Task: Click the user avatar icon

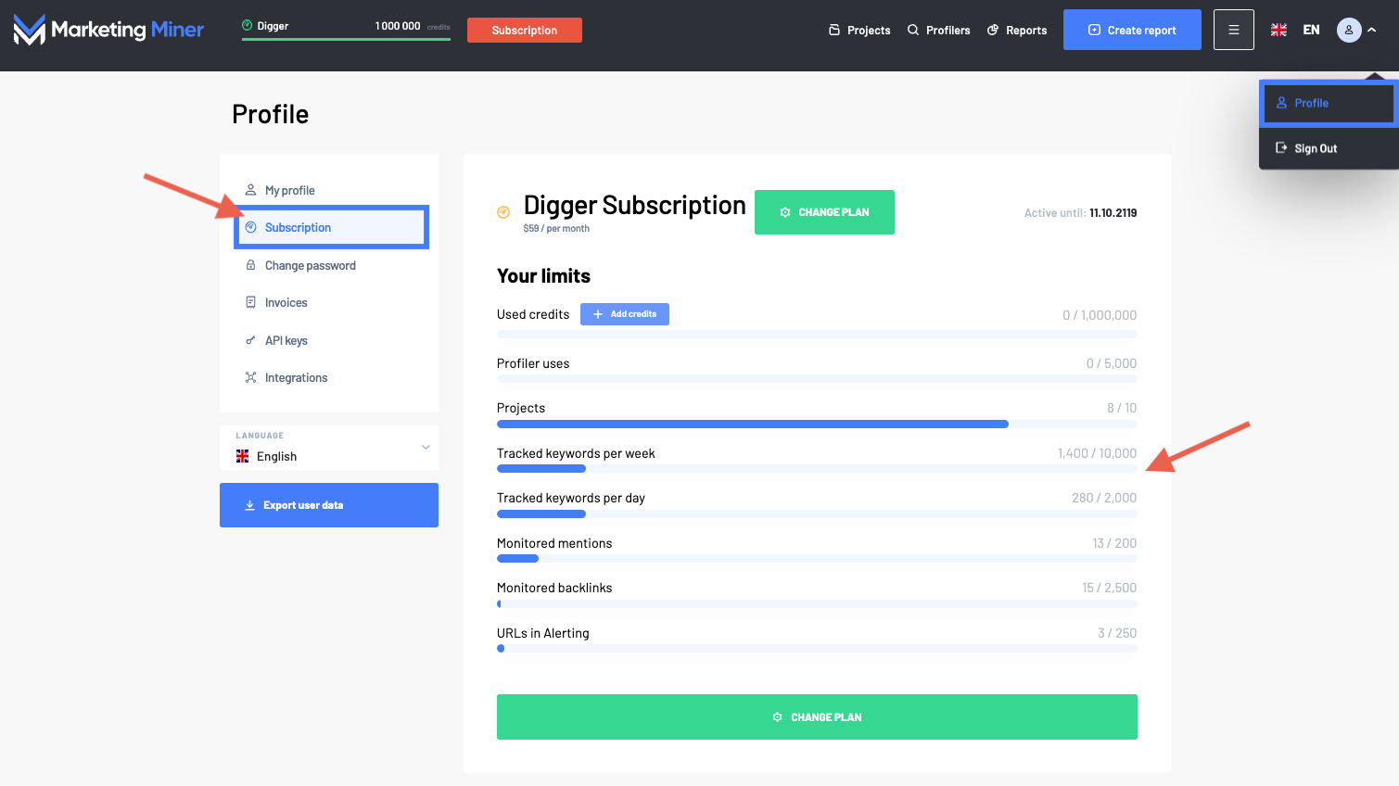Action: 1349,30
